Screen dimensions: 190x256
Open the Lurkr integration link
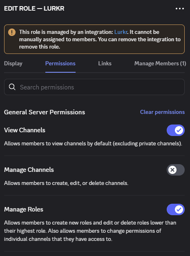(x=121, y=32)
